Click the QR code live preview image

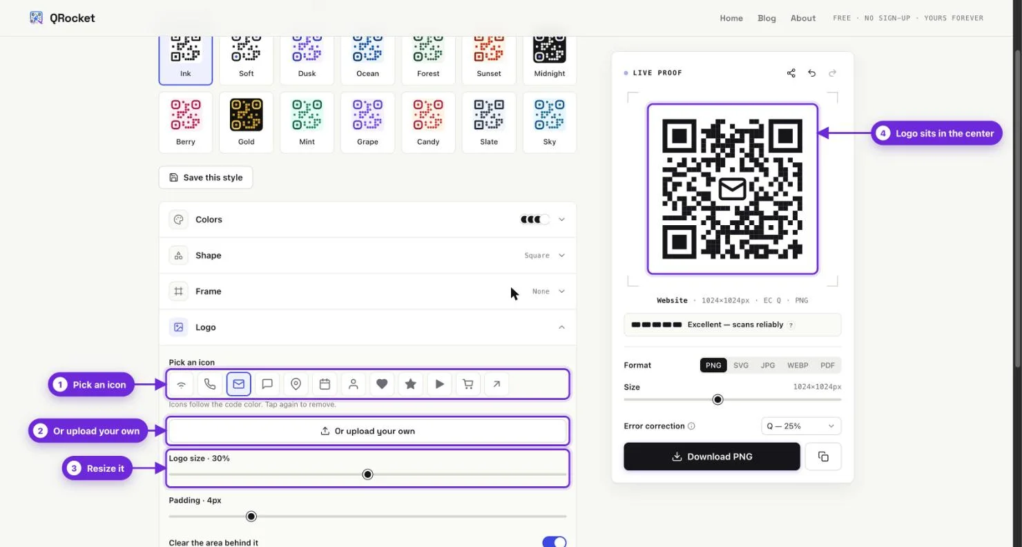tap(732, 189)
